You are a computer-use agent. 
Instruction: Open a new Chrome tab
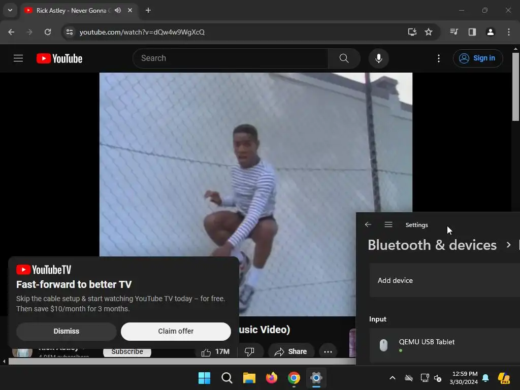click(148, 10)
